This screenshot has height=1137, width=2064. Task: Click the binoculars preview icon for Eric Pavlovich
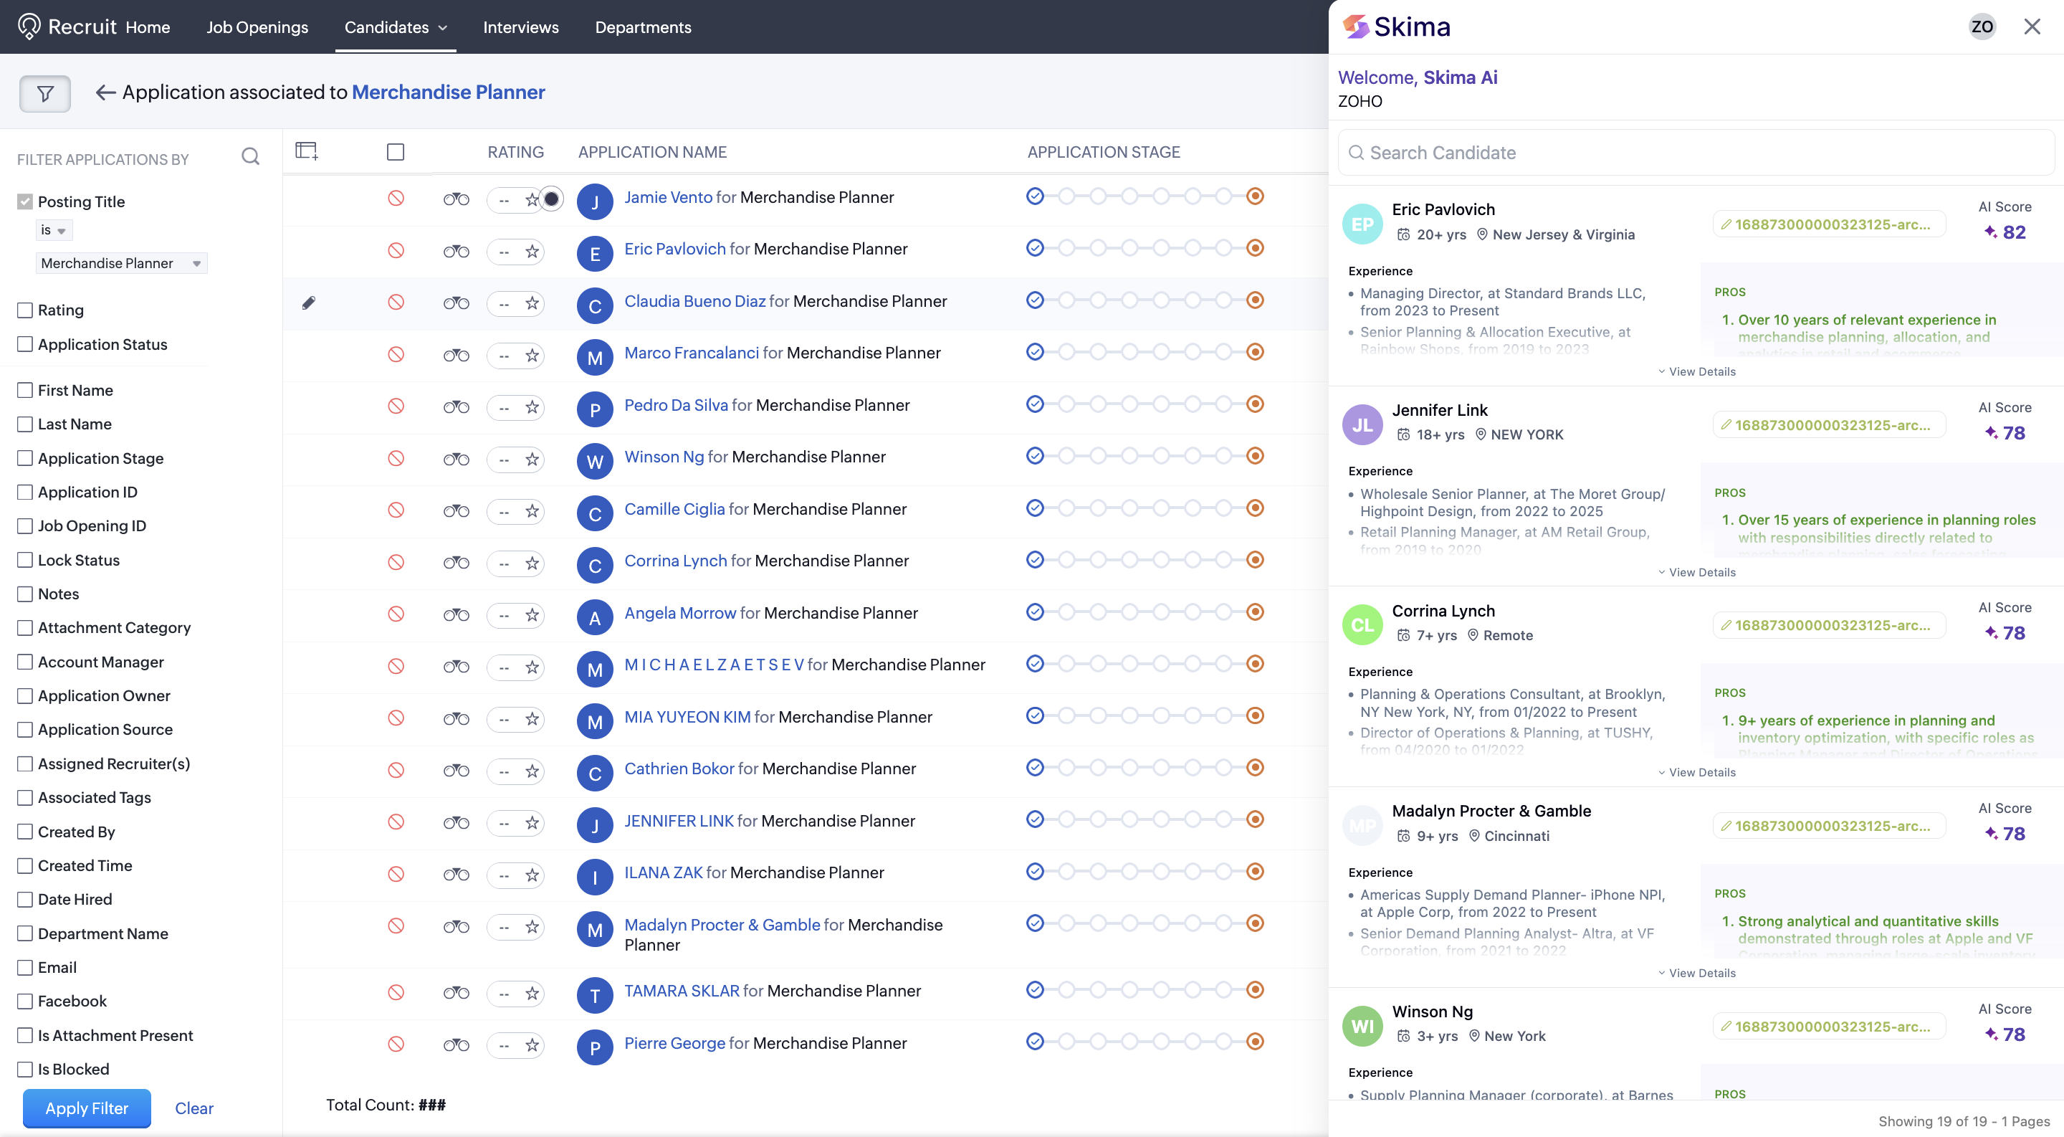pyautogui.click(x=456, y=251)
